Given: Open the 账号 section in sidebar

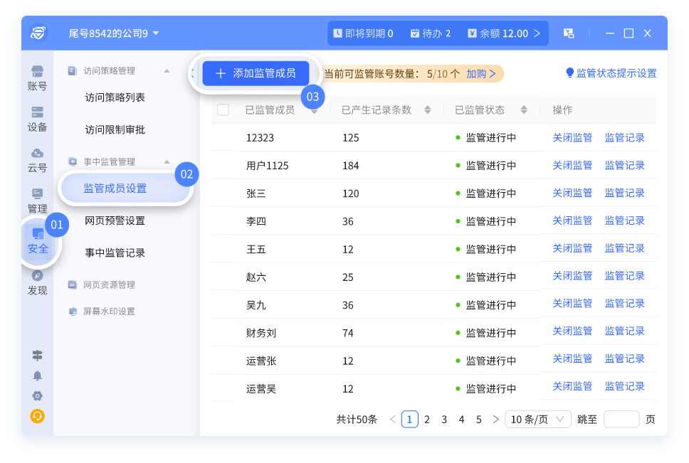Looking at the screenshot, I should point(37,78).
